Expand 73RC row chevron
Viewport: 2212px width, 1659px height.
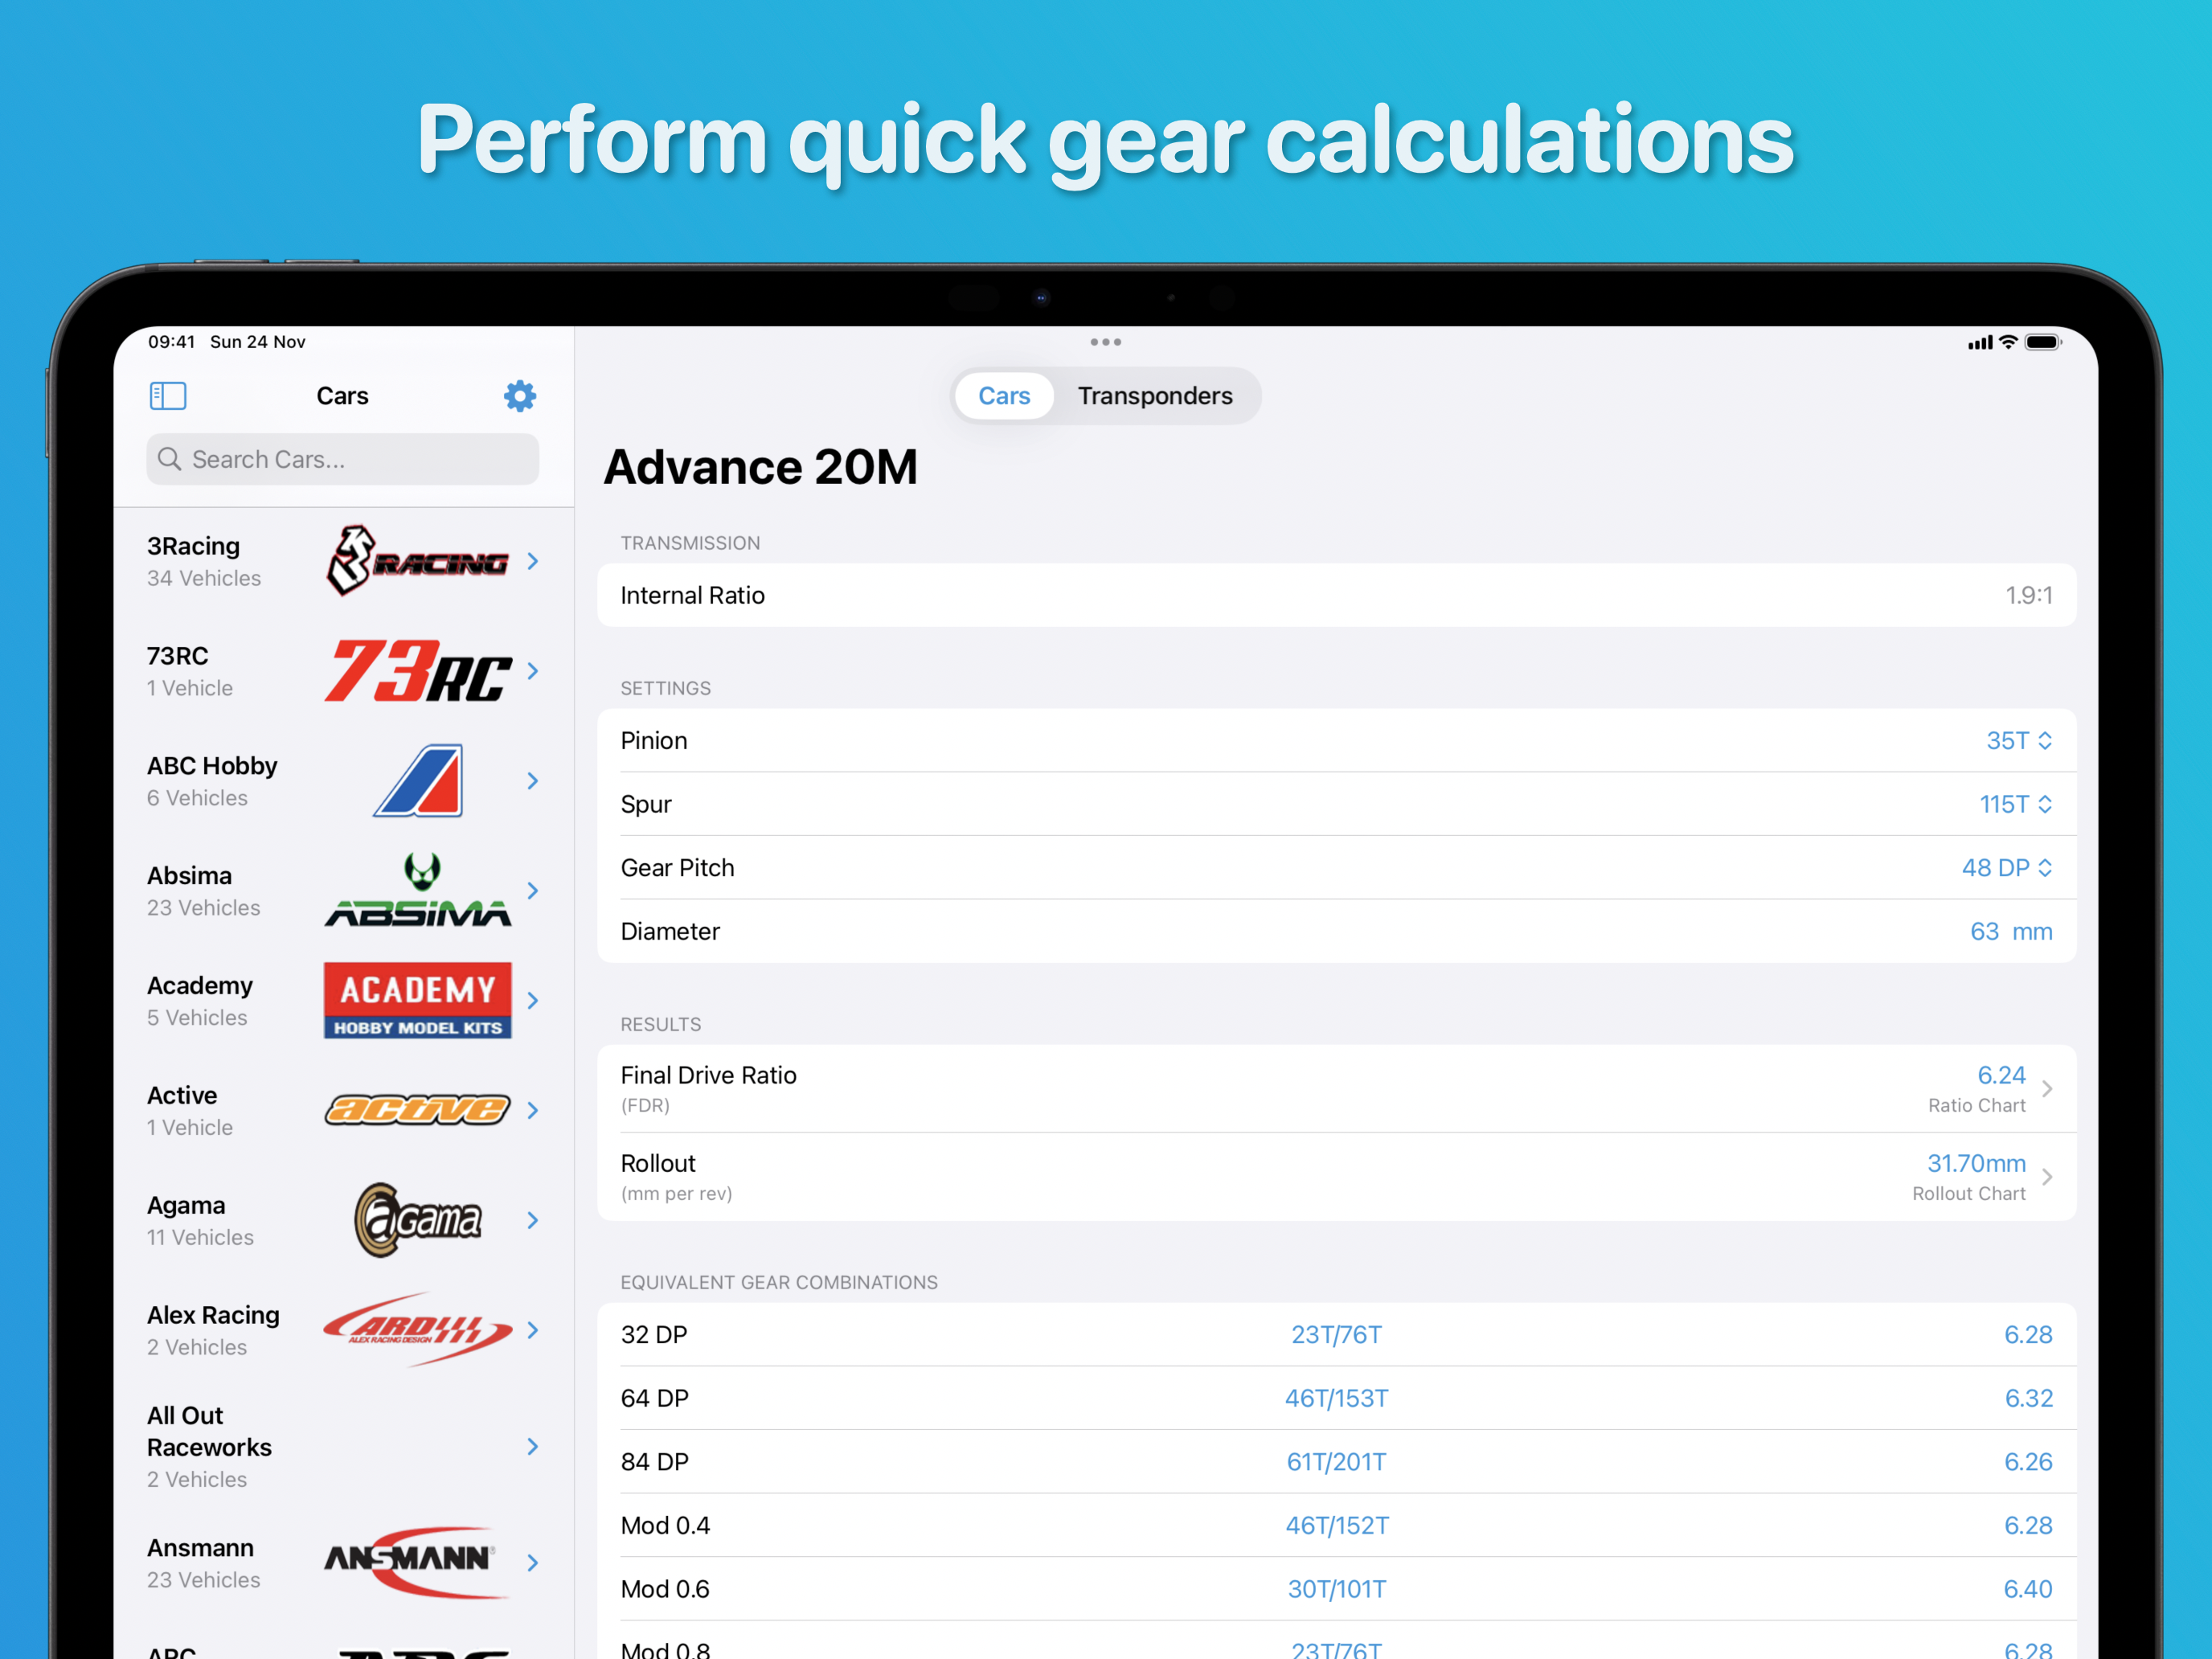pos(533,671)
